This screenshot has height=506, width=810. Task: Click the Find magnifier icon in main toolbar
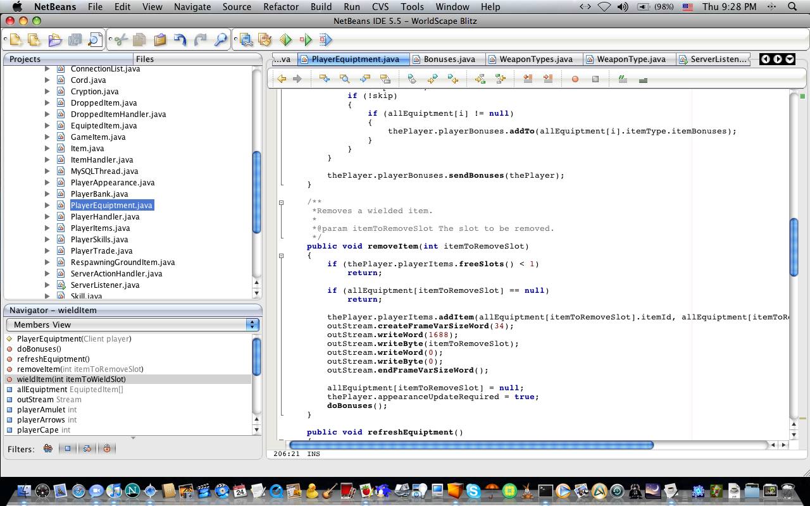[220, 40]
